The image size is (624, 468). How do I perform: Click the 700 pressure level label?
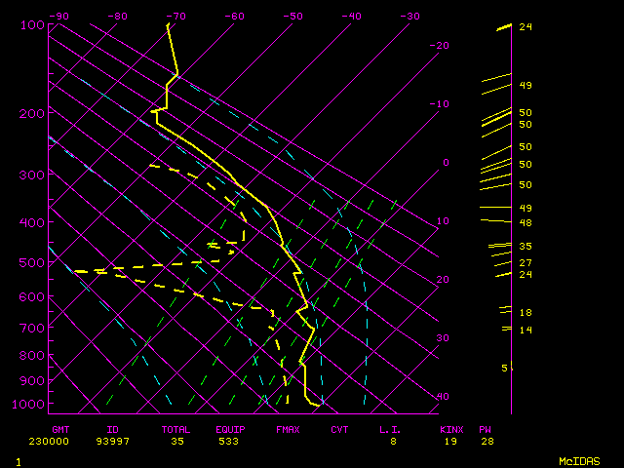[x=32, y=330]
